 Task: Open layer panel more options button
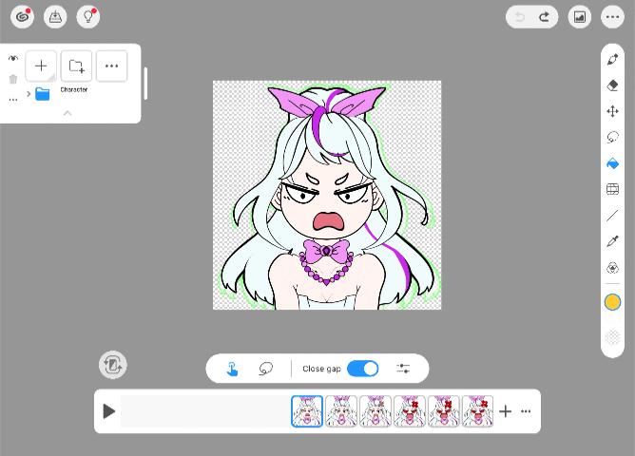pyautogui.click(x=111, y=66)
